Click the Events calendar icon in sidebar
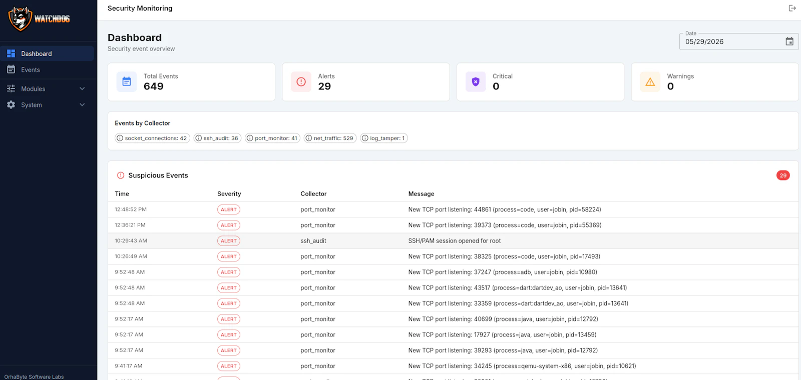The height and width of the screenshot is (380, 801). (x=11, y=69)
